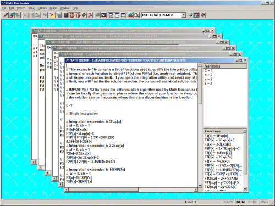Click the red life-ring toolbar icon
The image size is (275, 206).
[72, 15]
